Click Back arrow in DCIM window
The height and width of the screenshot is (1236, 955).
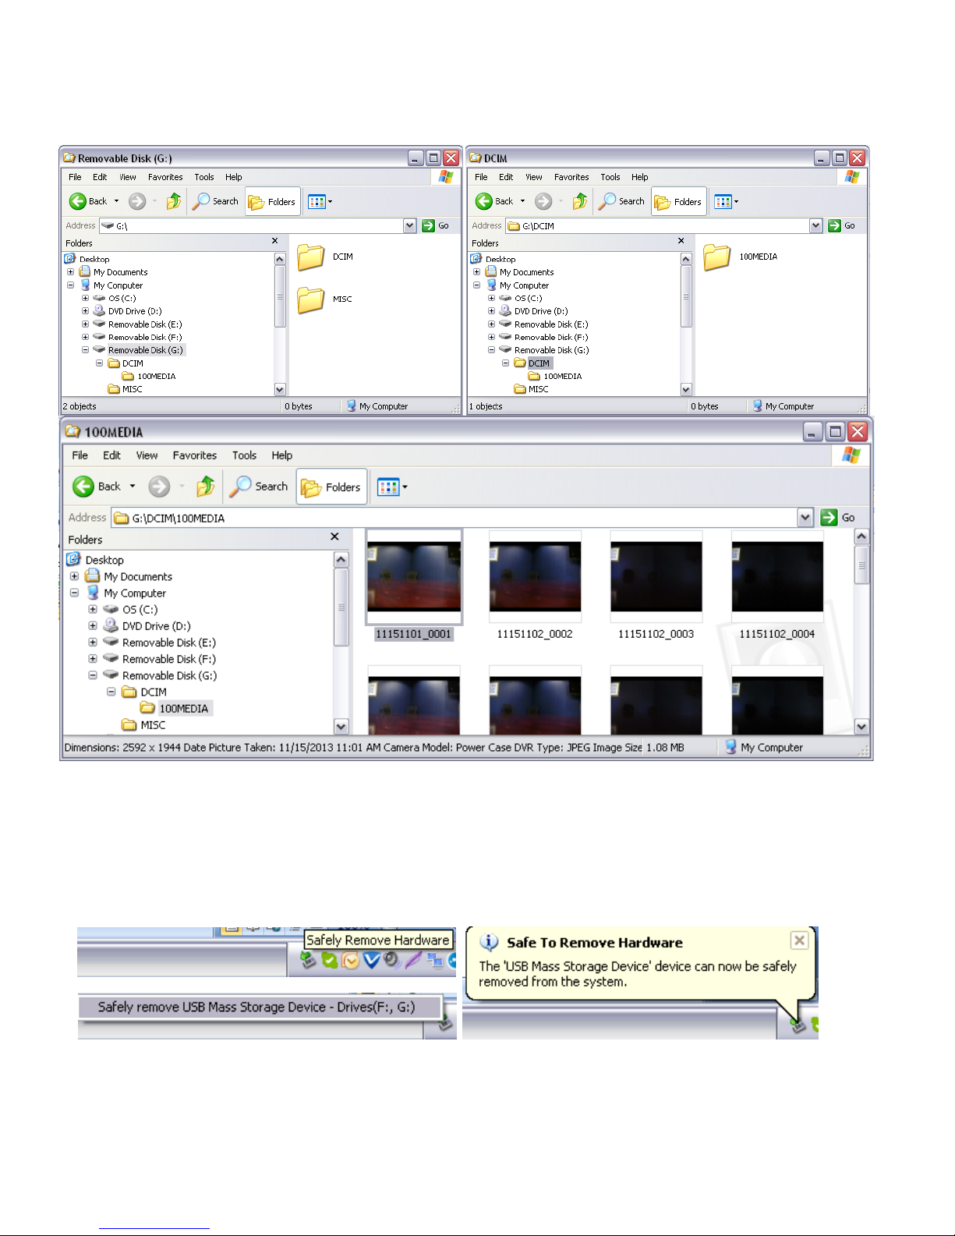[x=484, y=201]
